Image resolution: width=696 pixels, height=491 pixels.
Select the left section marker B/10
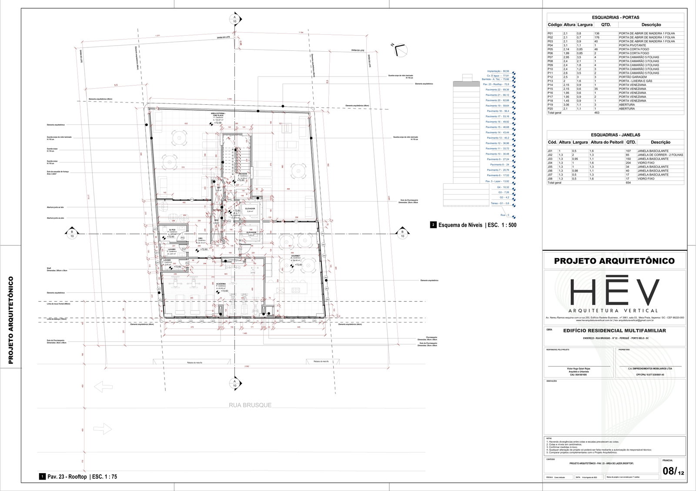[x=71, y=234]
